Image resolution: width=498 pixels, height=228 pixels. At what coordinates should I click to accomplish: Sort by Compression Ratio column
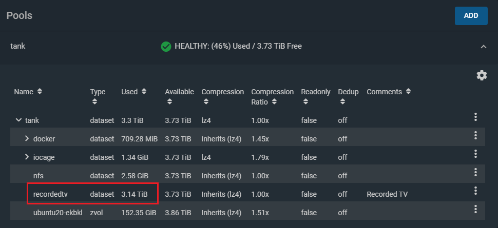click(x=272, y=97)
